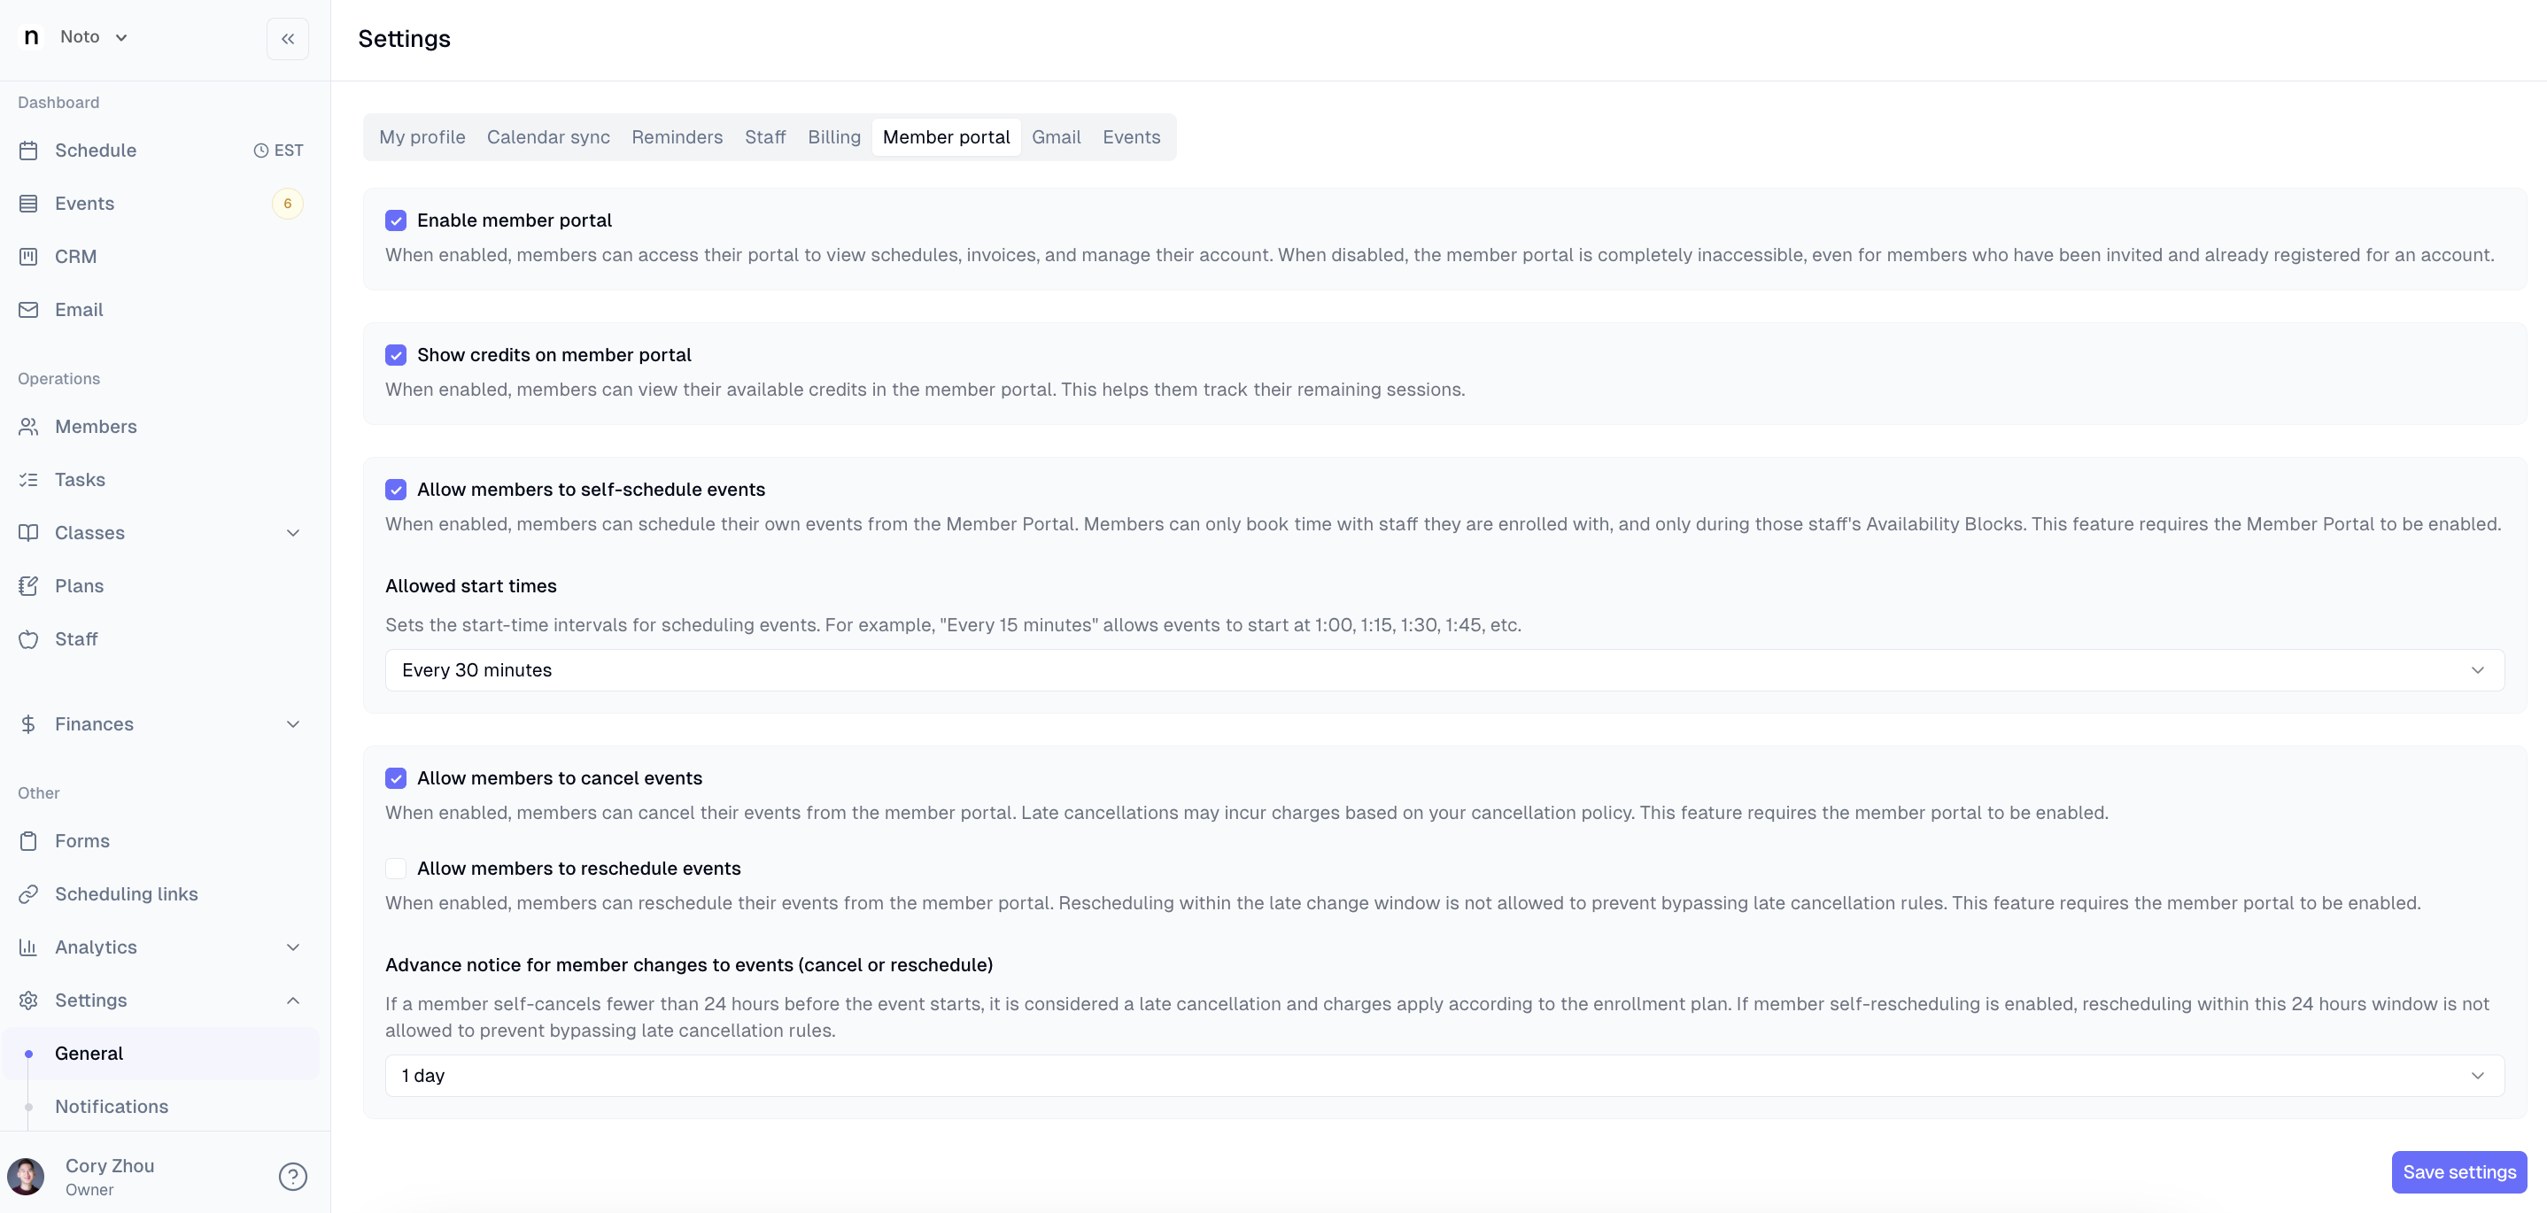
Task: Click the Events list icon
Action: tap(28, 204)
